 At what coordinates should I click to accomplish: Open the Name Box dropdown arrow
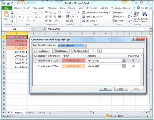pos(29,29)
